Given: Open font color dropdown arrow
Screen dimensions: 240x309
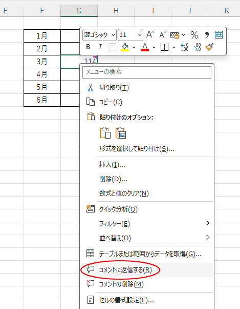Looking at the screenshot, I should pyautogui.click(x=154, y=47).
